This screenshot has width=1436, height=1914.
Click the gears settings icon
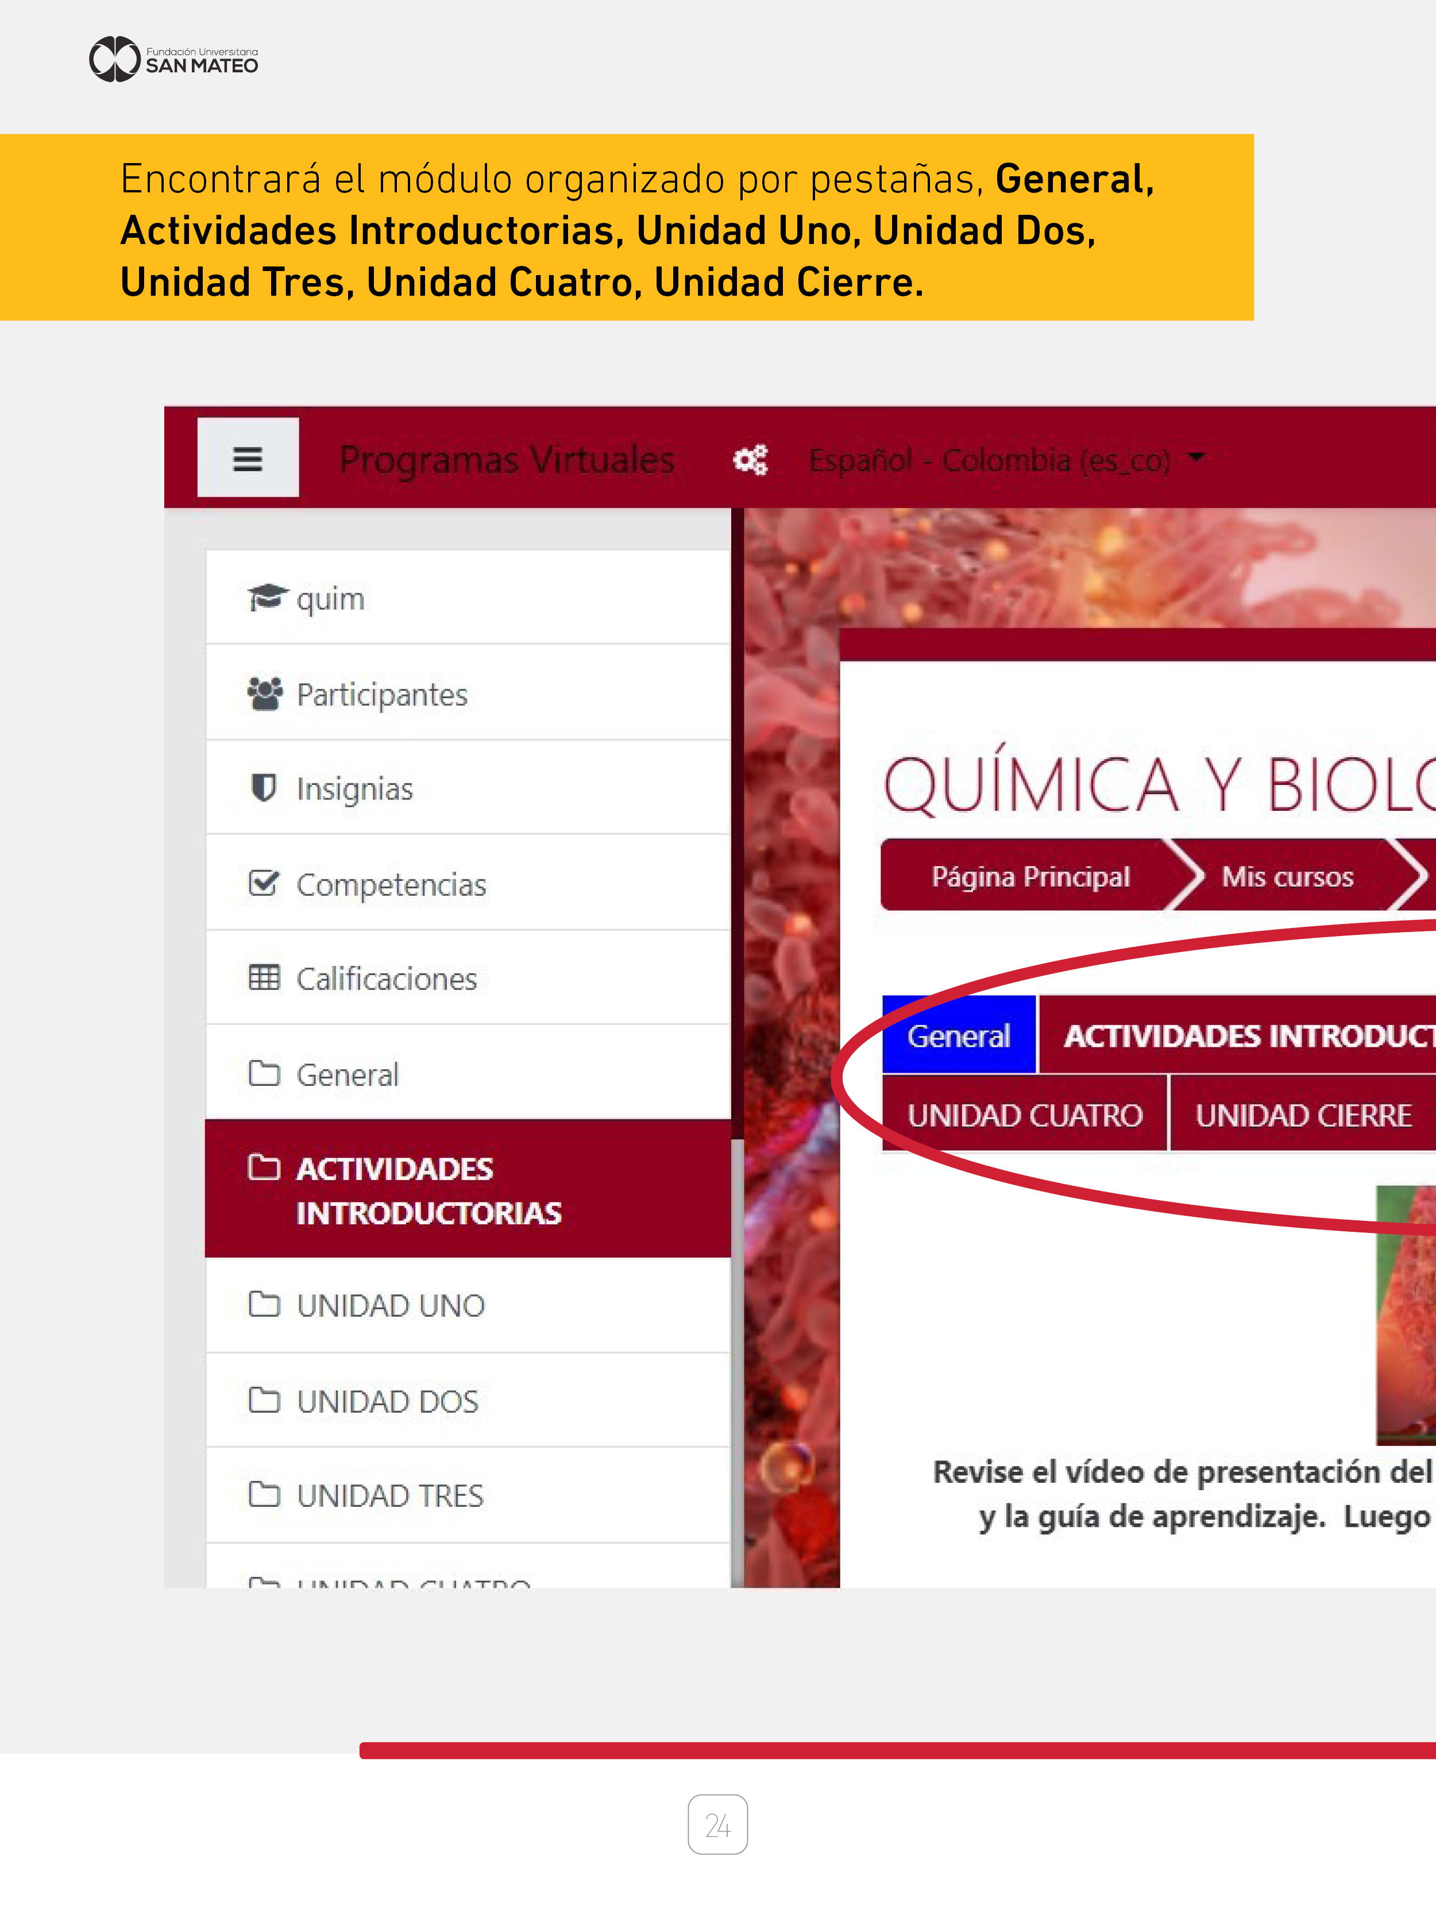point(750,459)
